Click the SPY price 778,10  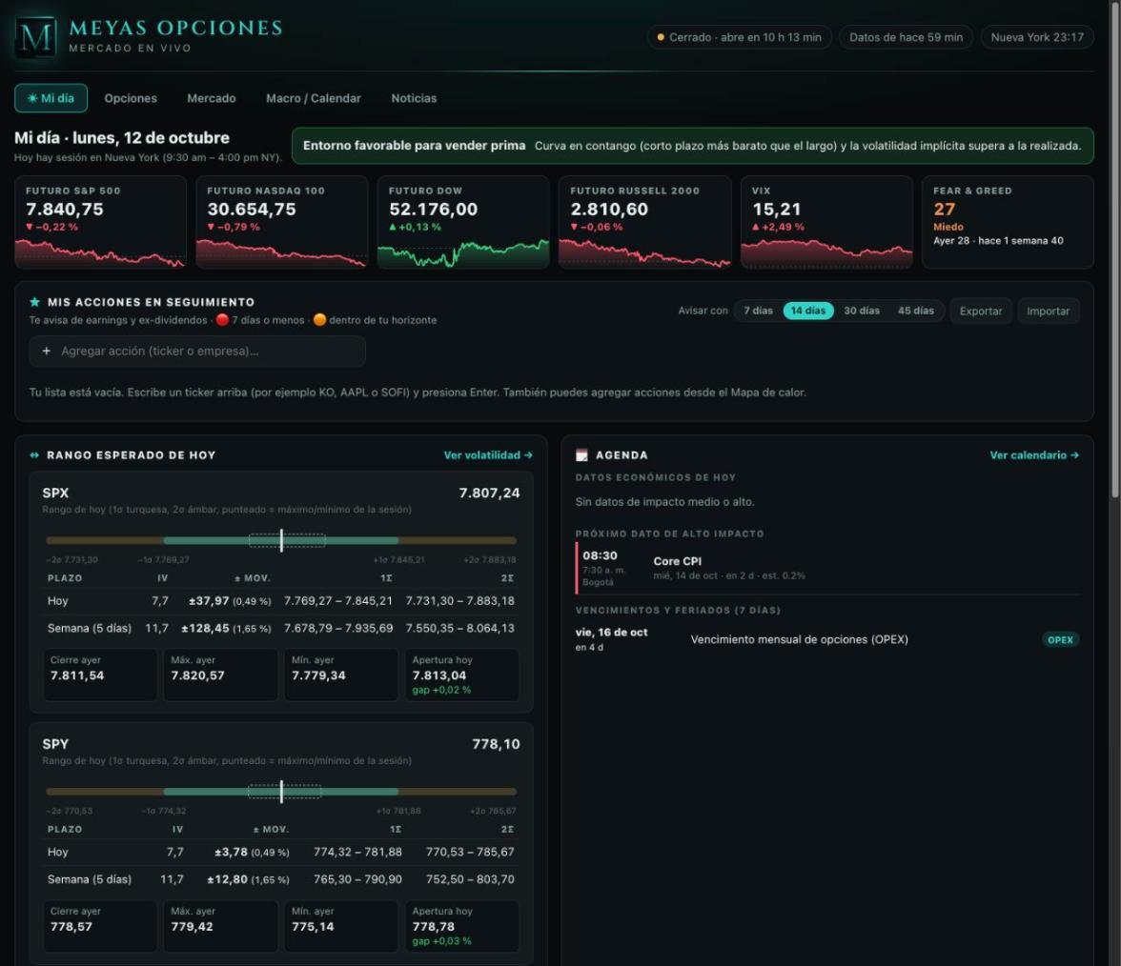click(496, 744)
